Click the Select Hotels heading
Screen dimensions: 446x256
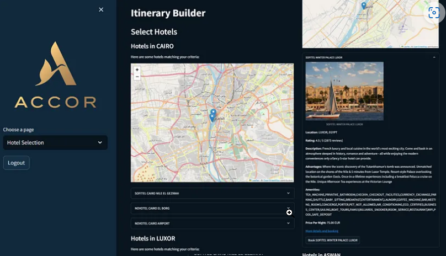[154, 32]
